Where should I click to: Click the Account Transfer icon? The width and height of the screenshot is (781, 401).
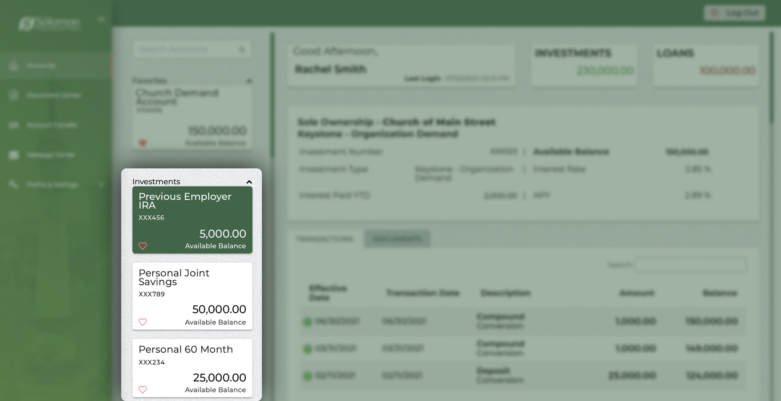(x=13, y=125)
